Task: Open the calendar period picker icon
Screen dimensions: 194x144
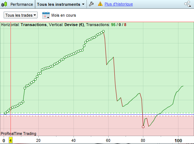Action: coord(46,15)
